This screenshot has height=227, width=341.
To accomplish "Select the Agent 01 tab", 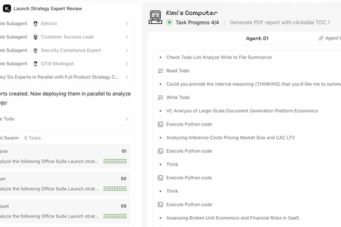I will tap(257, 39).
